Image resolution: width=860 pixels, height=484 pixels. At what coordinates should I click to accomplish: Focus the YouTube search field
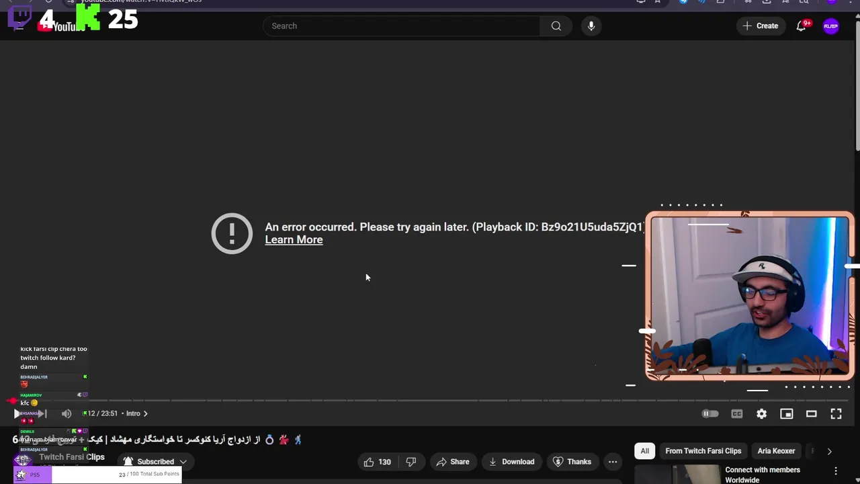click(x=402, y=26)
